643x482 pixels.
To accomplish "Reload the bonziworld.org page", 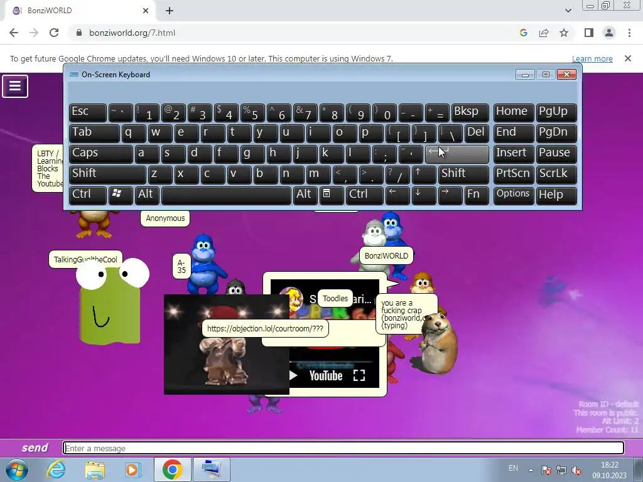I will tap(54, 33).
